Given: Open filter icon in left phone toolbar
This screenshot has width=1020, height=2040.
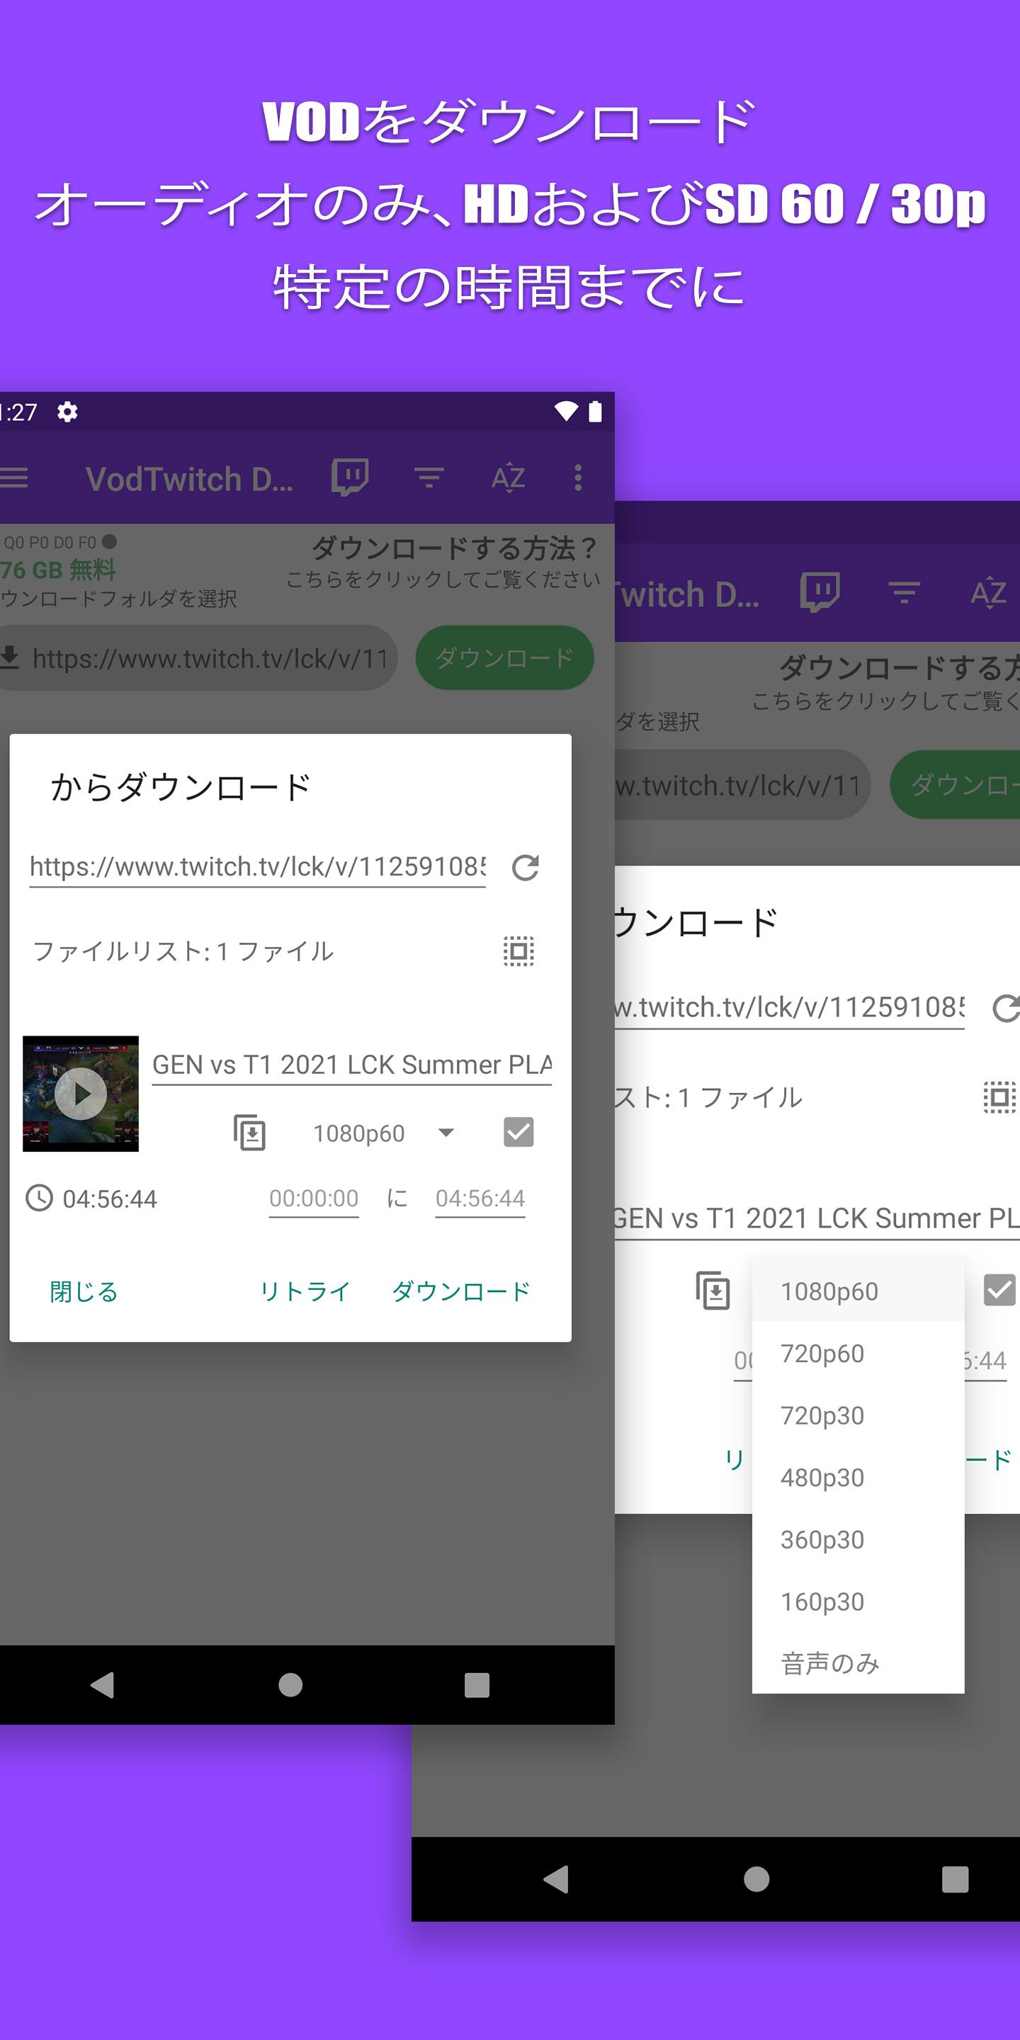Looking at the screenshot, I should point(429,477).
